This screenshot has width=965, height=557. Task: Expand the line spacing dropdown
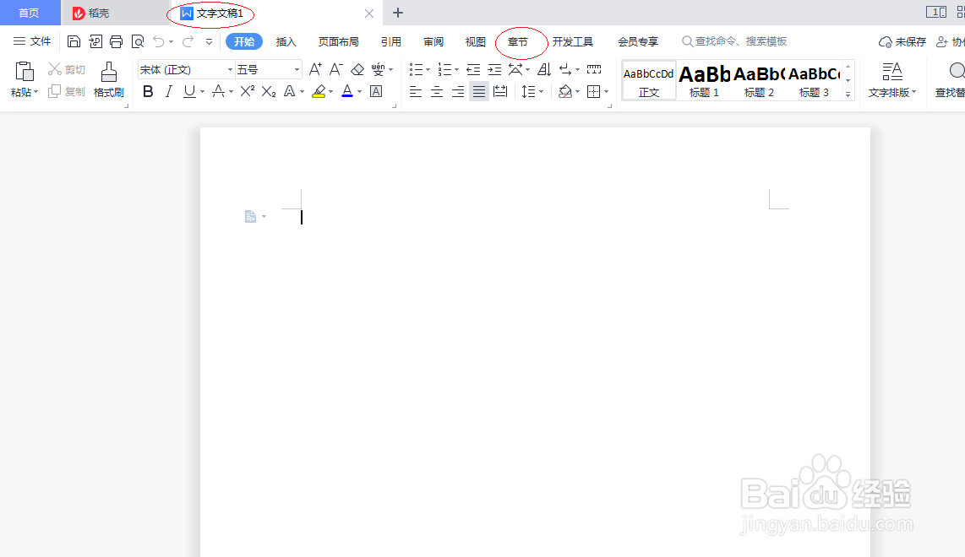[x=541, y=92]
